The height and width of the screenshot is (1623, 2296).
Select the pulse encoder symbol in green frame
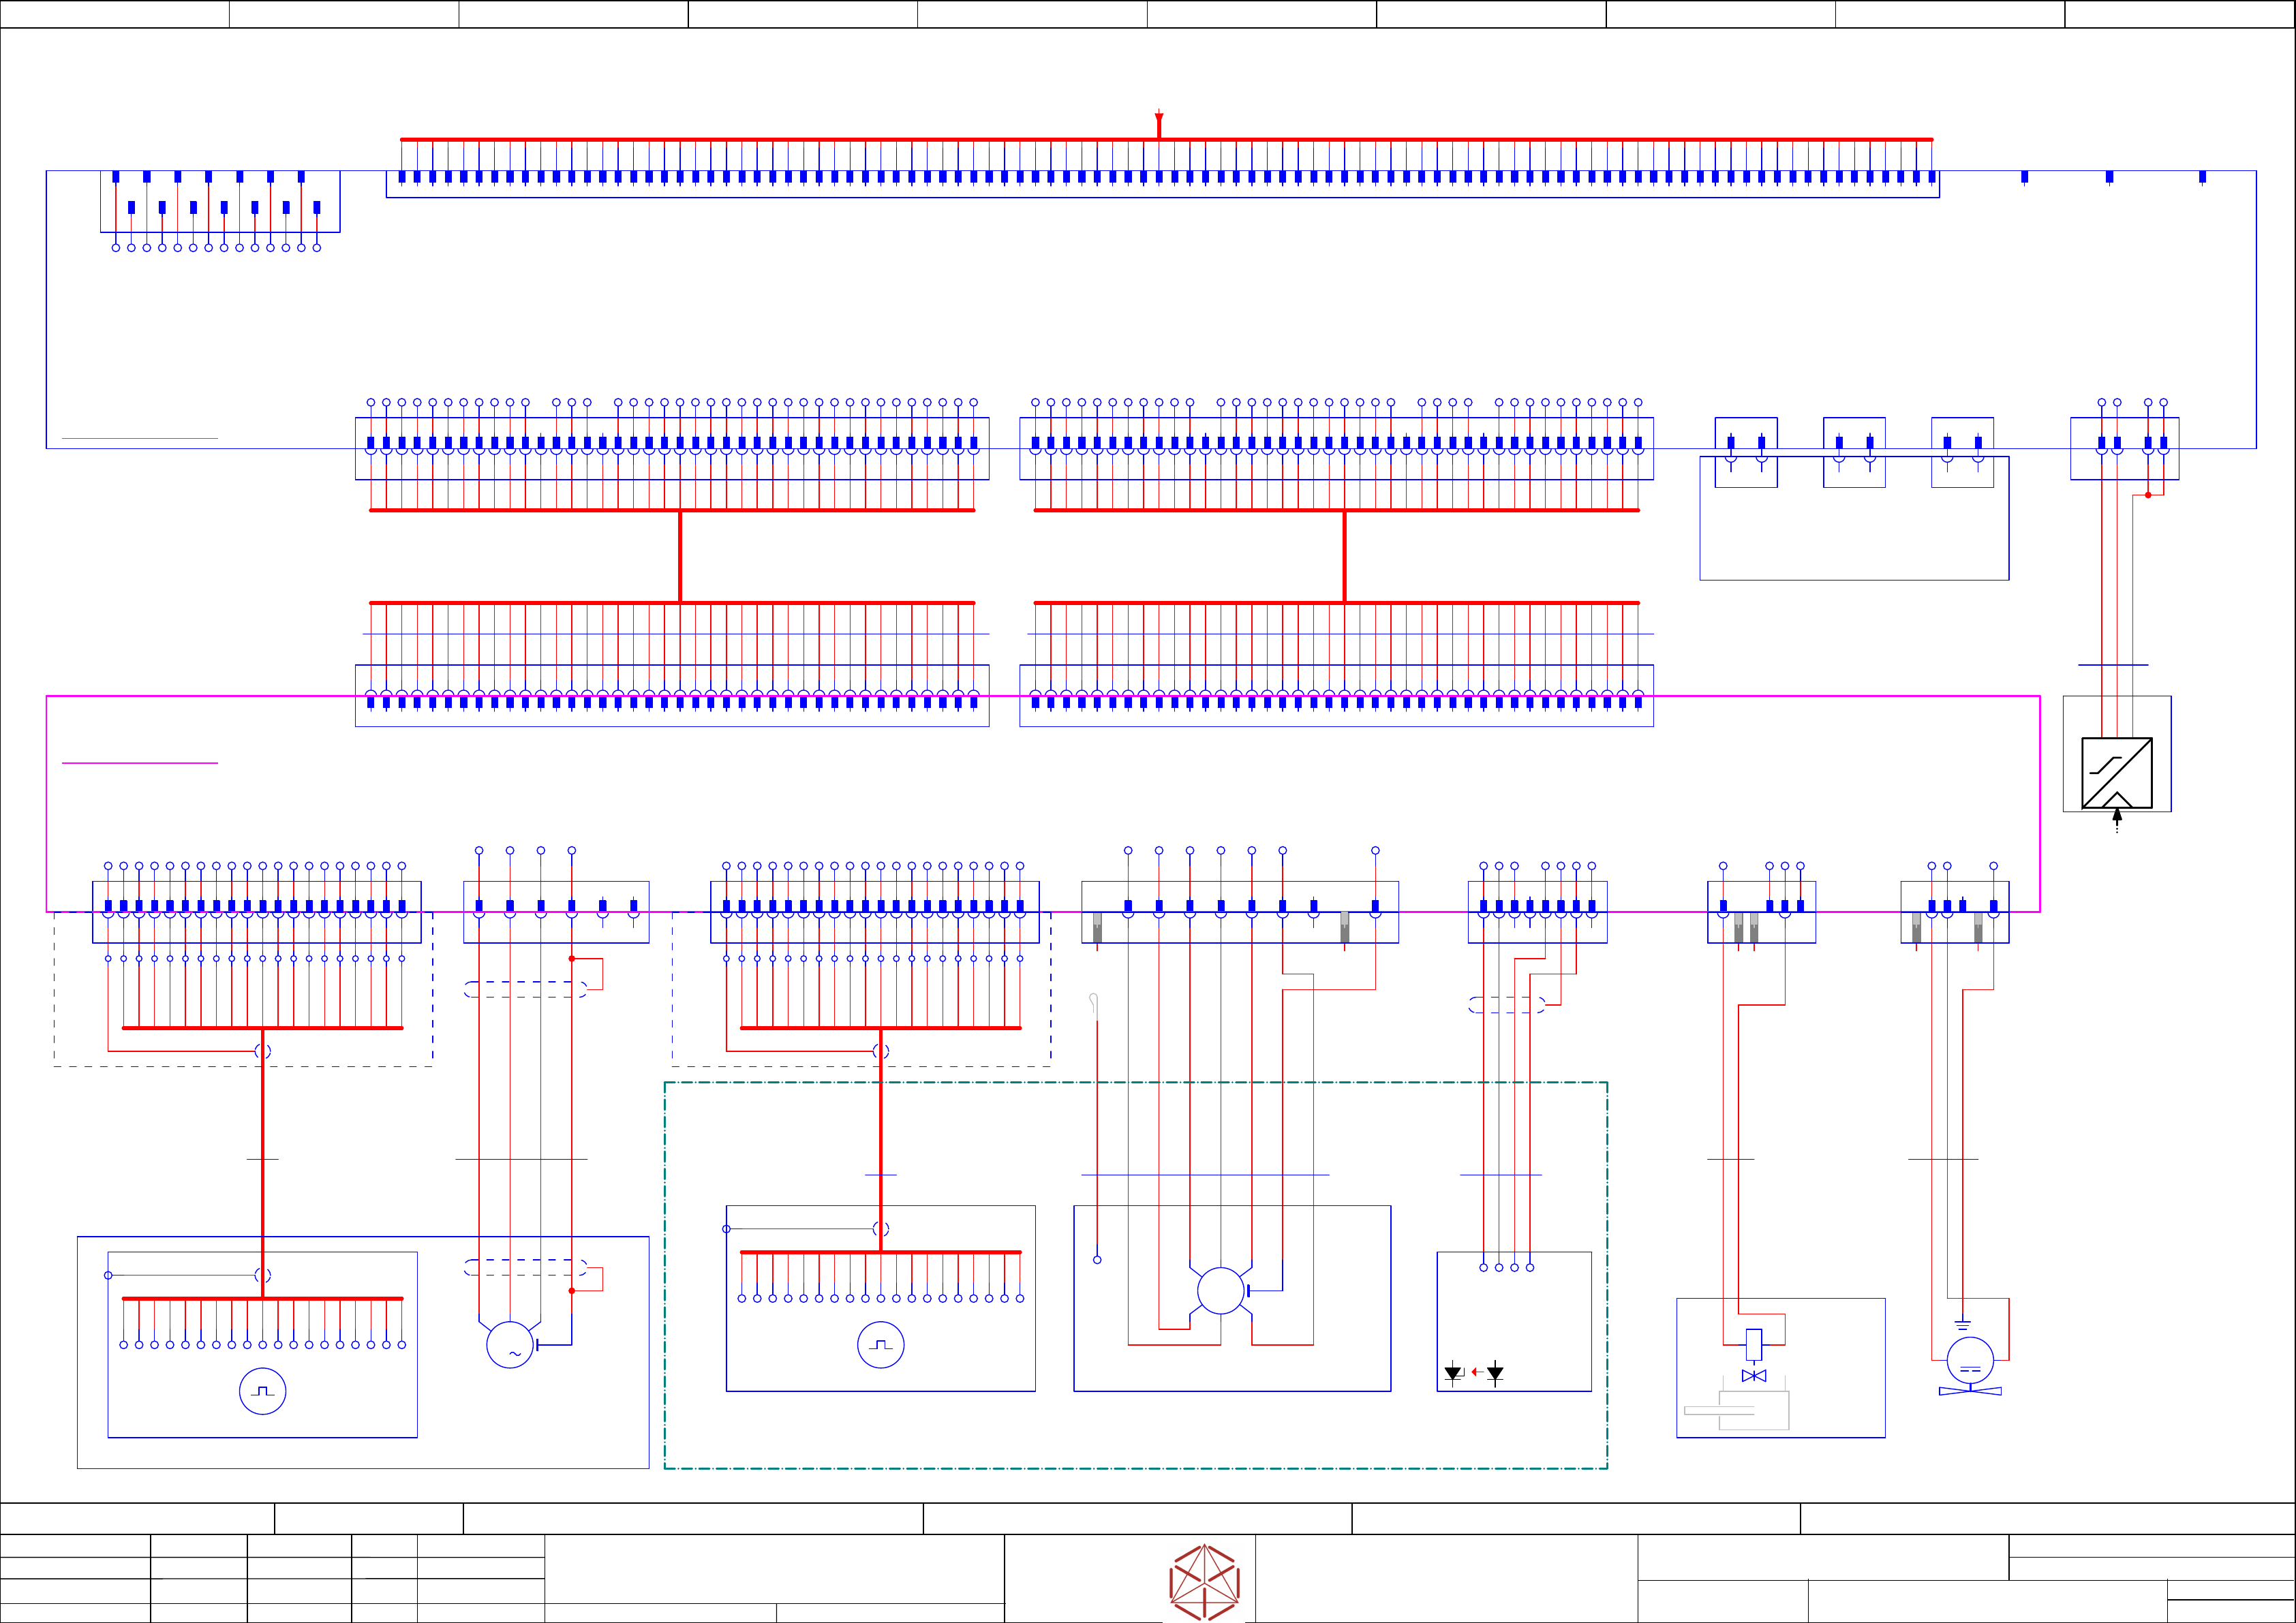tap(881, 1345)
